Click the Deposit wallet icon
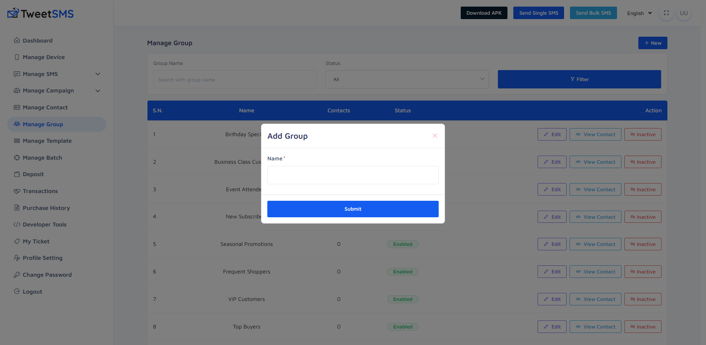The image size is (706, 345). (x=17, y=174)
